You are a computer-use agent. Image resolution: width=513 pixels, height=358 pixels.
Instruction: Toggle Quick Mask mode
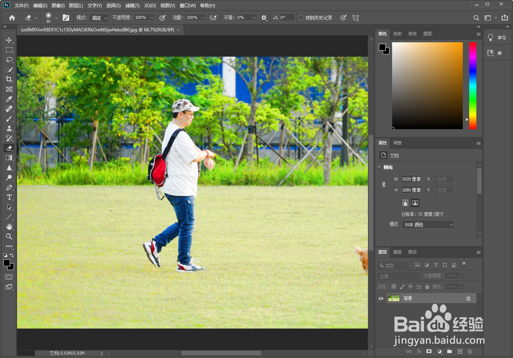9,277
